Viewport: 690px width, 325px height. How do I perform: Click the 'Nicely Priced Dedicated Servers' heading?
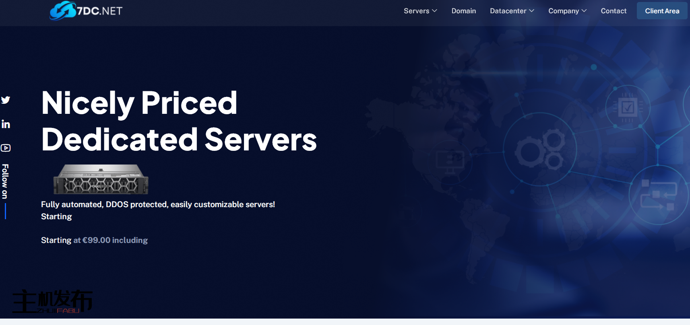(179, 121)
